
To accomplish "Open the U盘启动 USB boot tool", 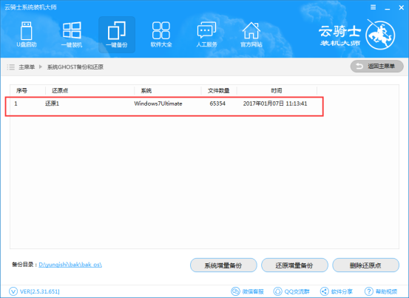I will [x=27, y=35].
